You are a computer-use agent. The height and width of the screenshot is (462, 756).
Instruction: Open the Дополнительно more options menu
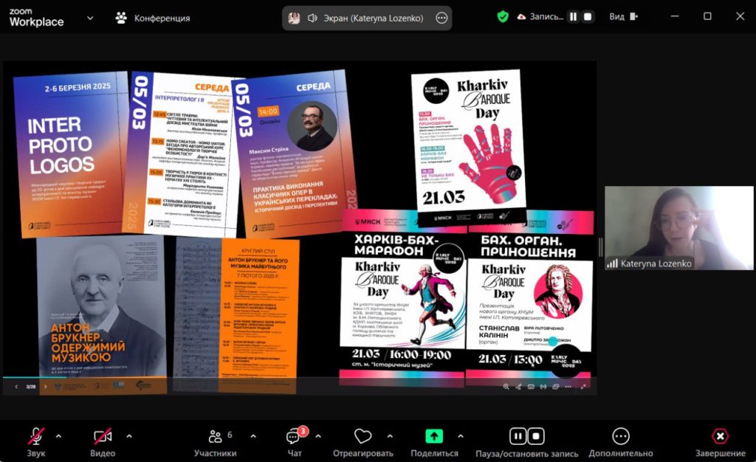(x=620, y=441)
